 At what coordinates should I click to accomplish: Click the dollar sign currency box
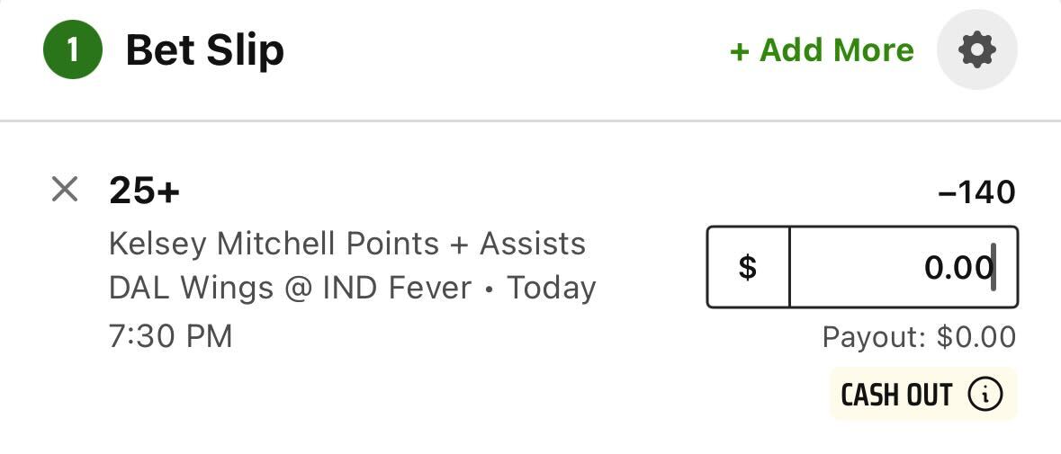click(x=749, y=268)
